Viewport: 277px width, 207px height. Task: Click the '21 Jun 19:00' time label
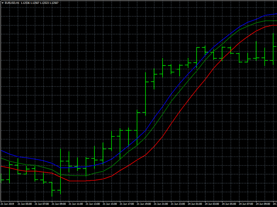point(145,204)
